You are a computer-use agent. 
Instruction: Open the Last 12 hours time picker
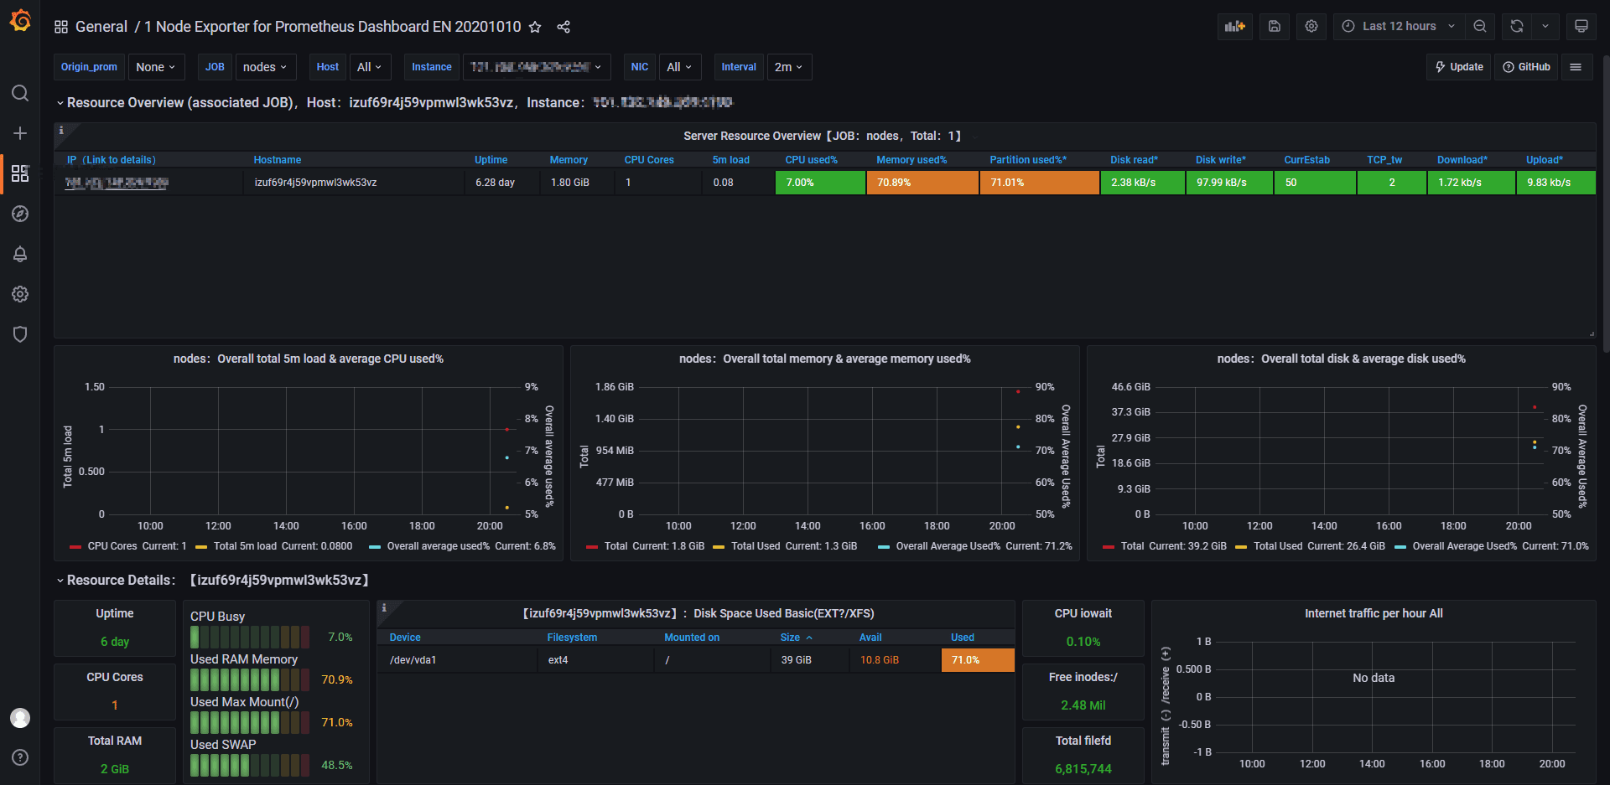click(x=1399, y=26)
